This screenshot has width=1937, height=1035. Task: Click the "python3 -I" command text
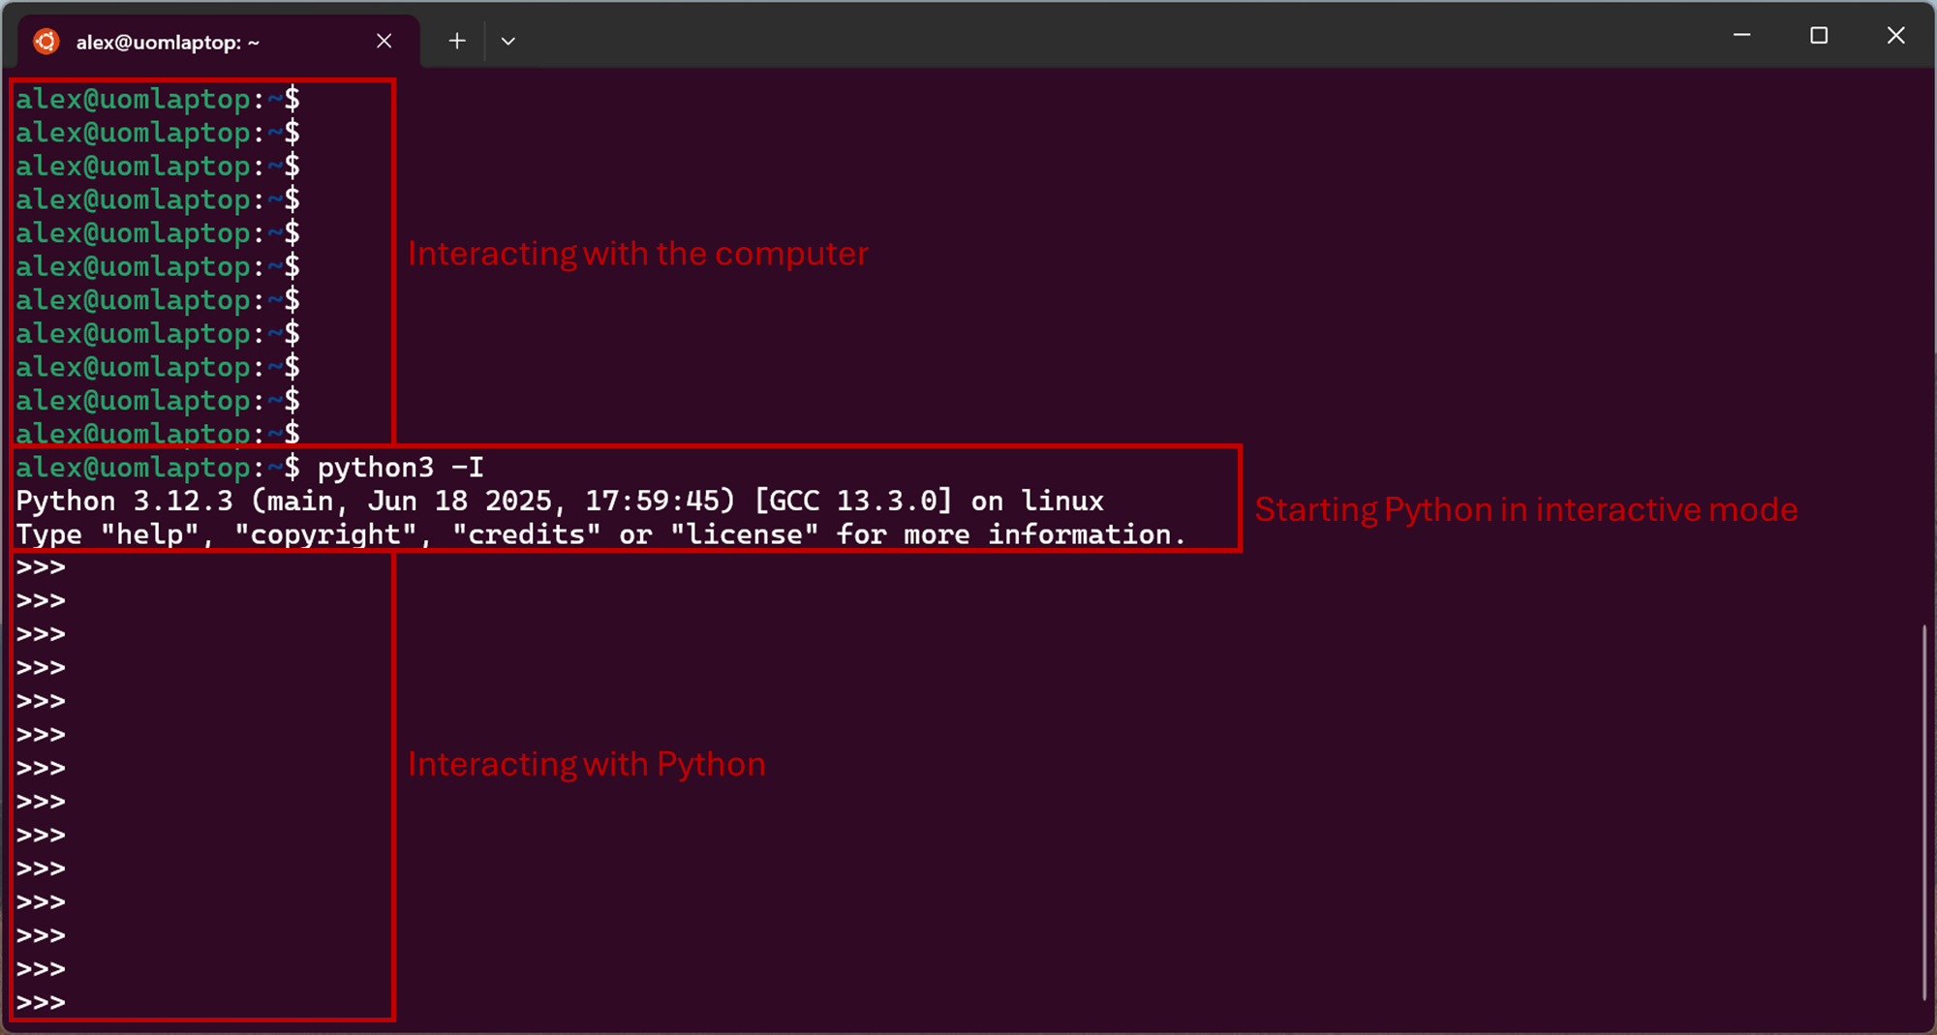pyautogui.click(x=400, y=468)
